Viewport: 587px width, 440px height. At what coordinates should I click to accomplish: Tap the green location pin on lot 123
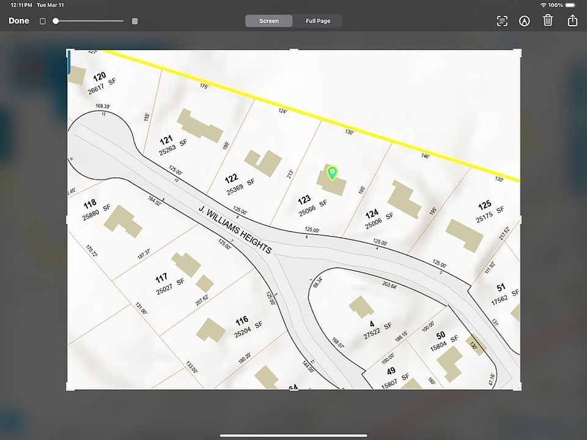tap(332, 173)
